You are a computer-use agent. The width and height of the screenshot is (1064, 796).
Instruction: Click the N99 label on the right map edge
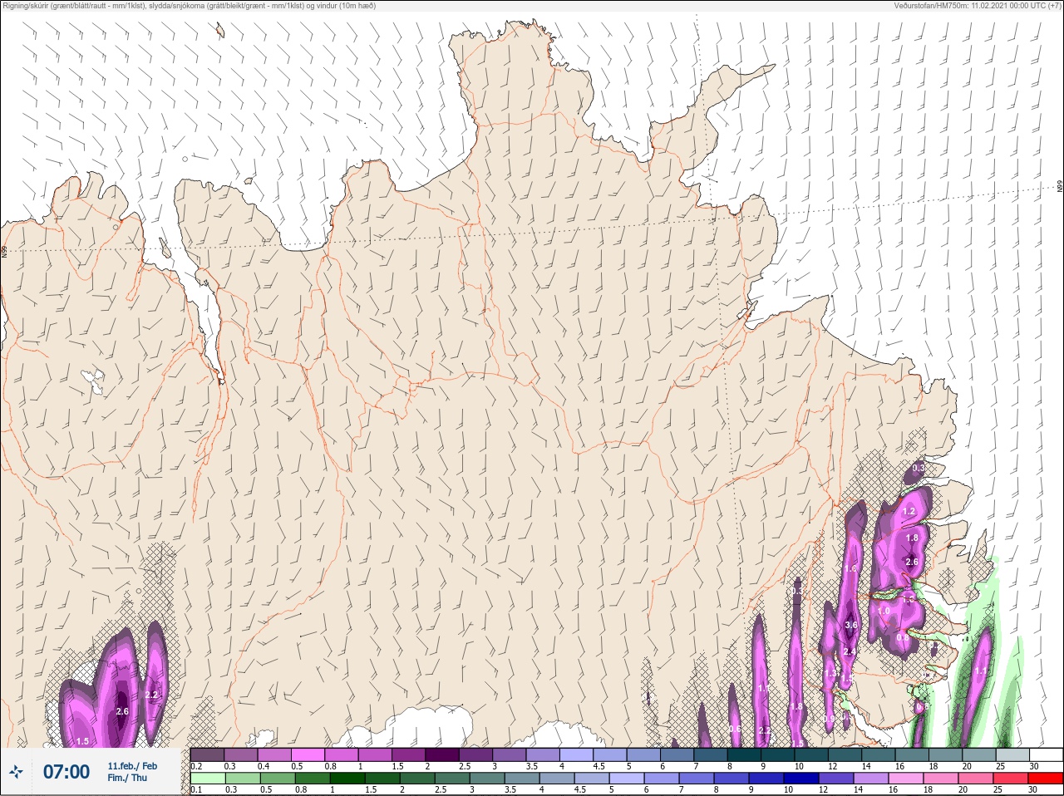tap(1060, 187)
